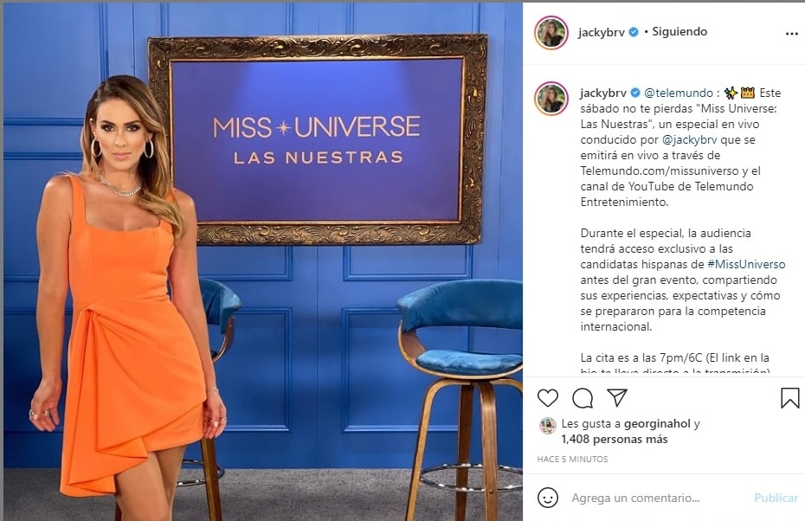Image resolution: width=805 pixels, height=521 pixels.
Task: Like the post with the heart icon
Action: 547,398
